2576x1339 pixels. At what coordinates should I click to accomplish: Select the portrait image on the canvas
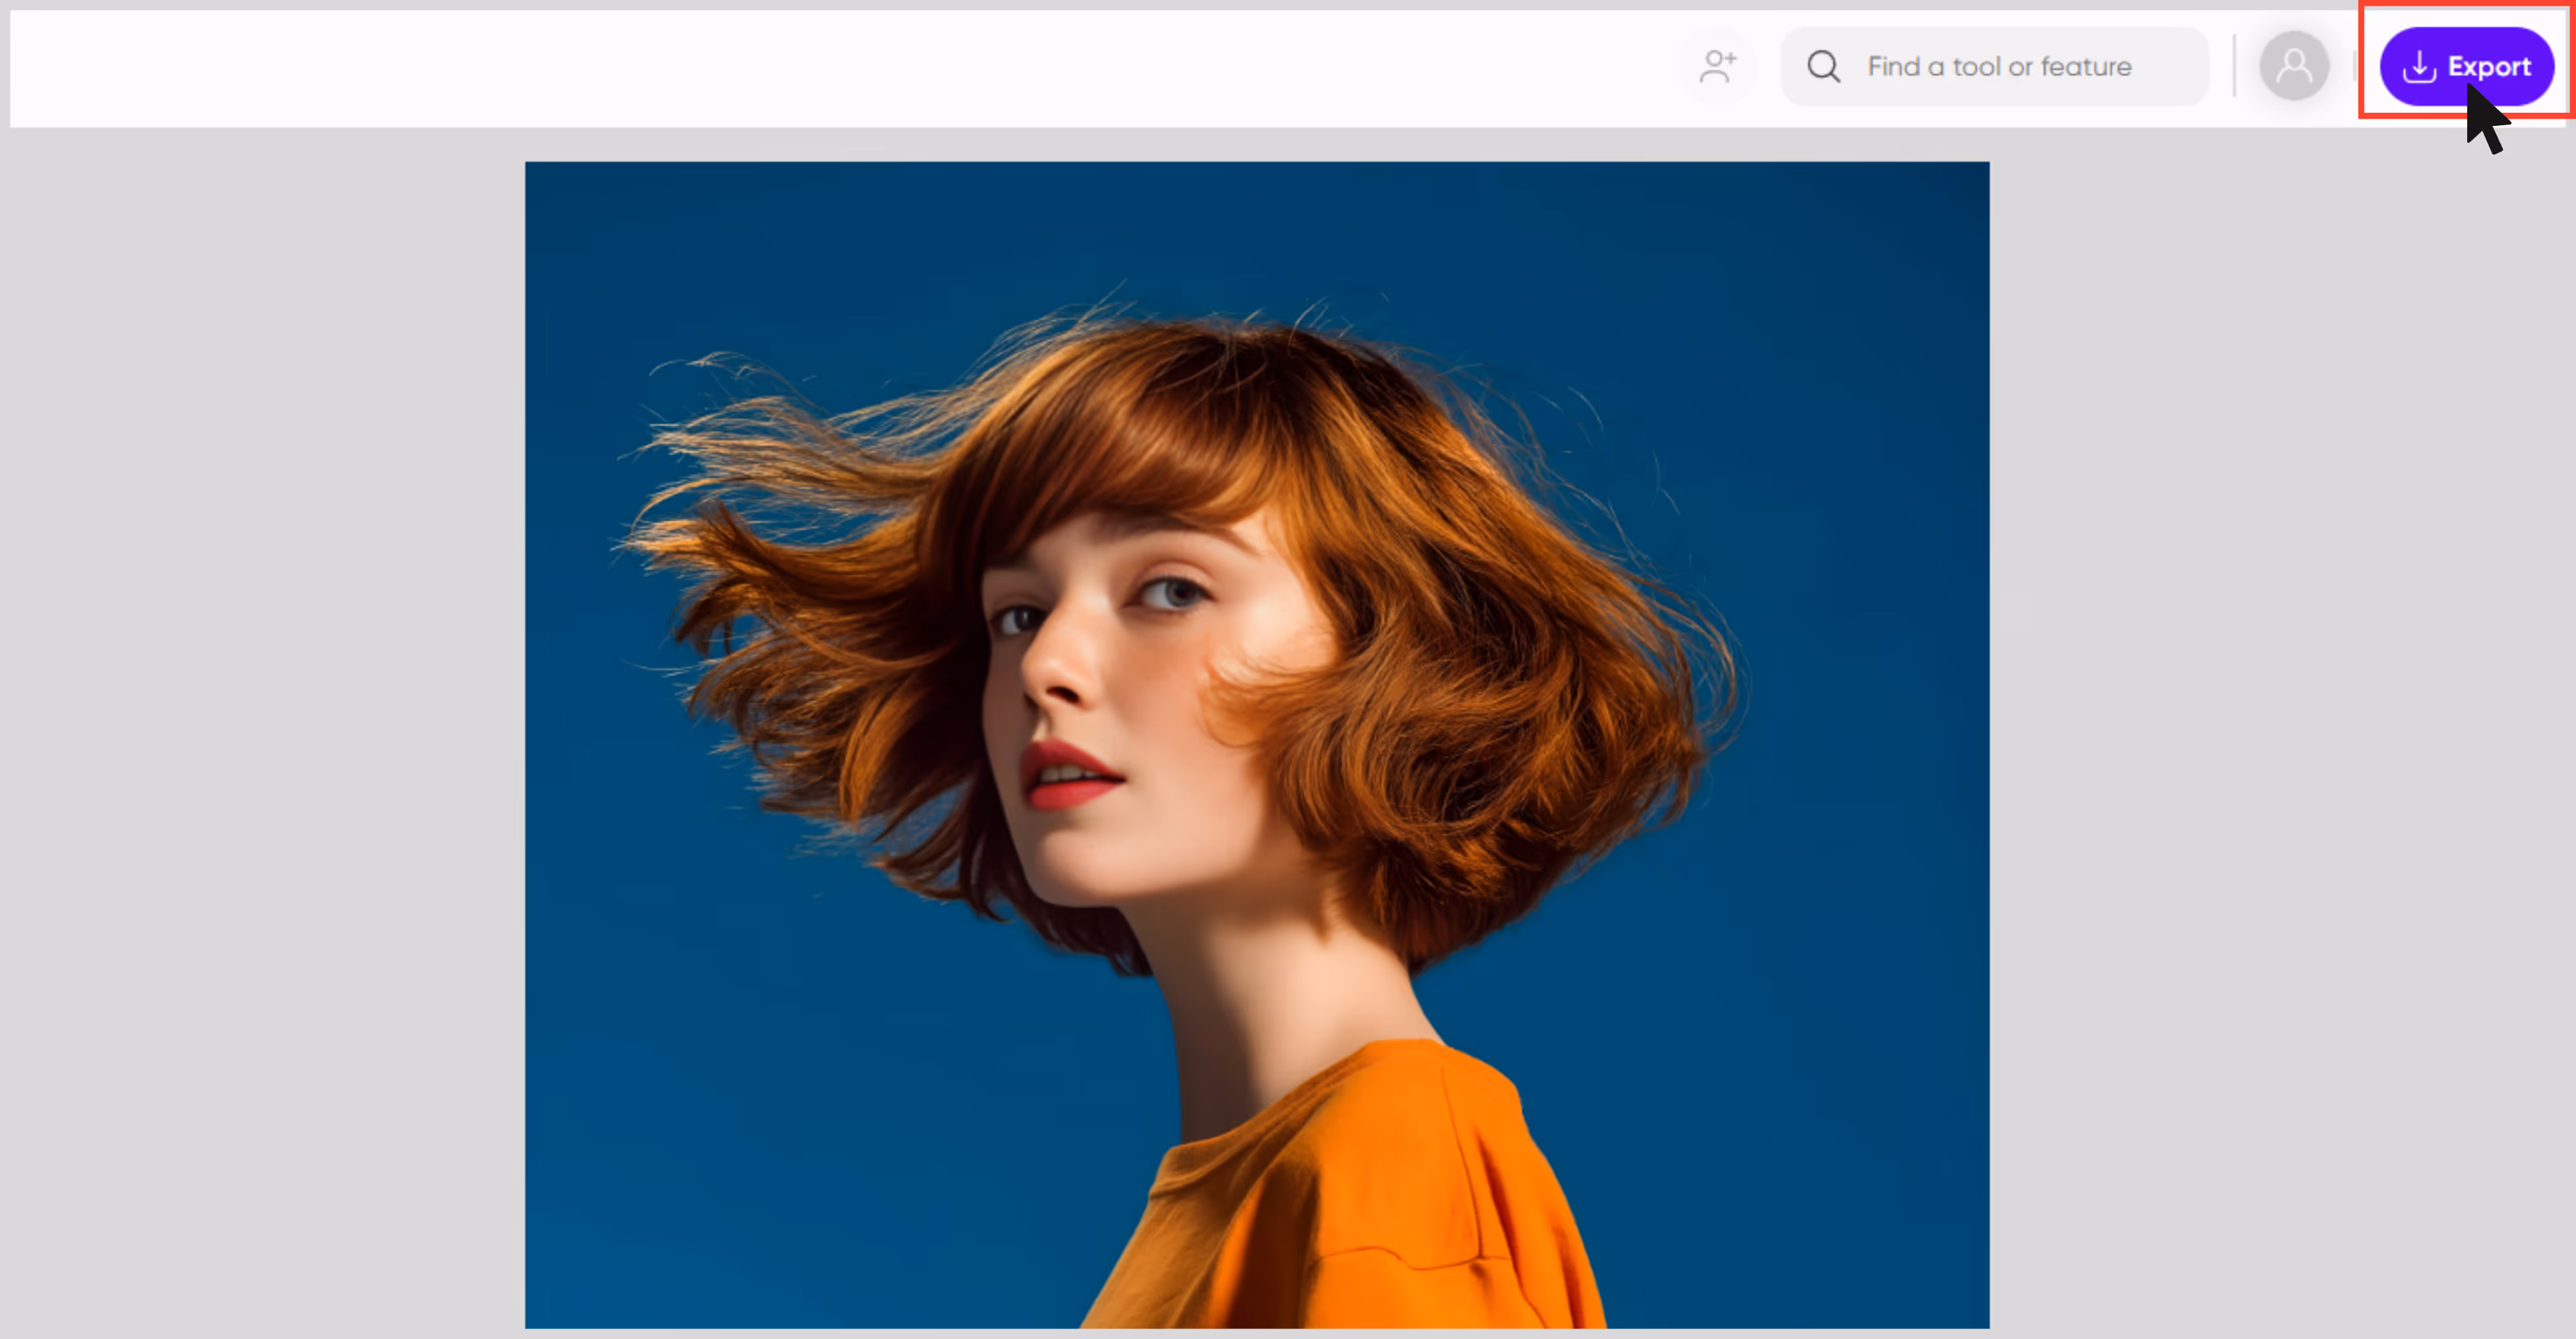pos(1257,745)
